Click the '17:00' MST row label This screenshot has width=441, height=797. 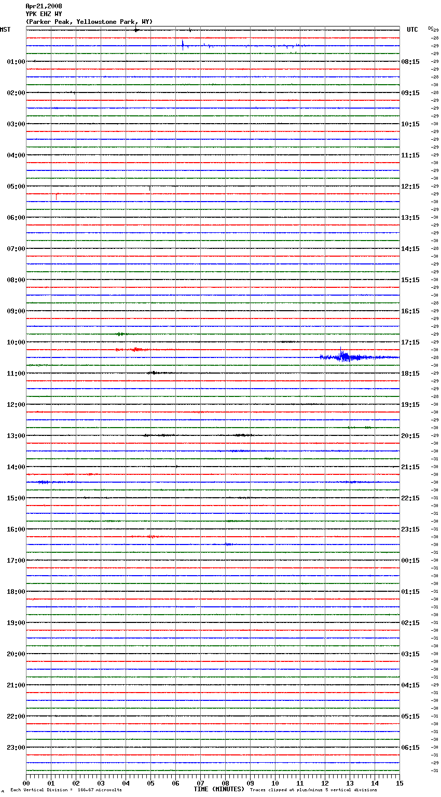[16, 561]
